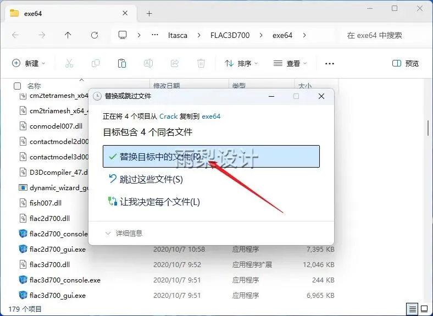This screenshot has width=433, height=316.
Task: Tick the select-all checkbox beside 名称
Action: point(17,86)
